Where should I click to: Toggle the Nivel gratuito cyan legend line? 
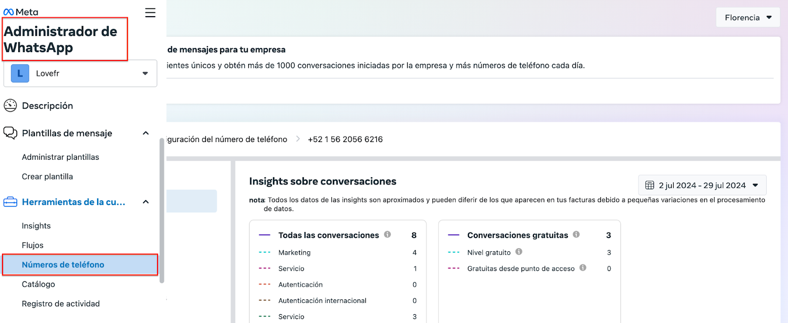(454, 252)
